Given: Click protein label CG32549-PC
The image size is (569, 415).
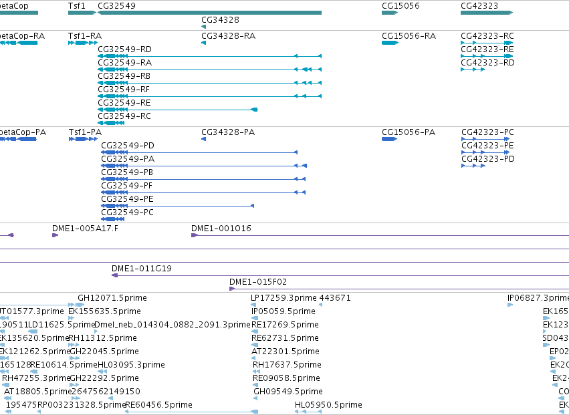Looking at the screenshot, I should (127, 213).
